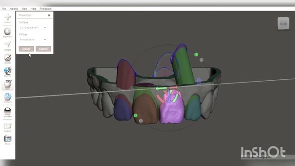Click the RIGHT view cube
This screenshot has width=295, height=166.
click(283, 24)
